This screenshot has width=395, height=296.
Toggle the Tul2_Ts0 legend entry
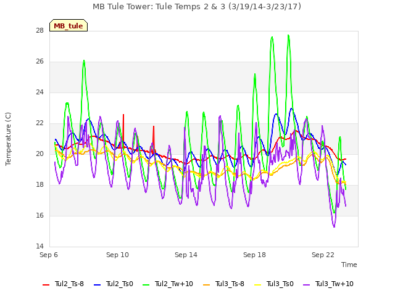point(114,284)
